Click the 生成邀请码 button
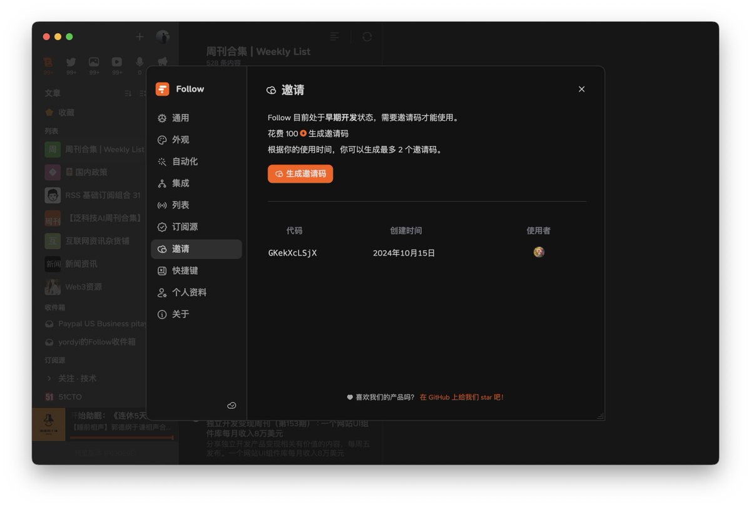 300,174
